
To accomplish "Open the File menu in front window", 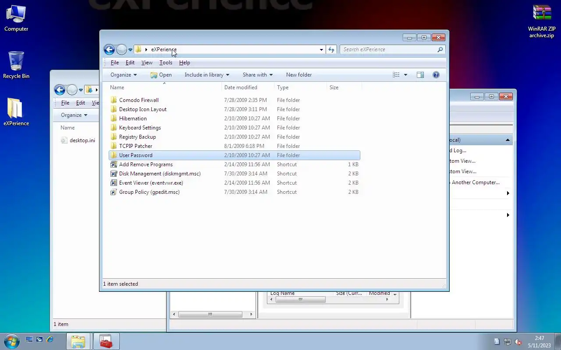I will click(x=115, y=63).
